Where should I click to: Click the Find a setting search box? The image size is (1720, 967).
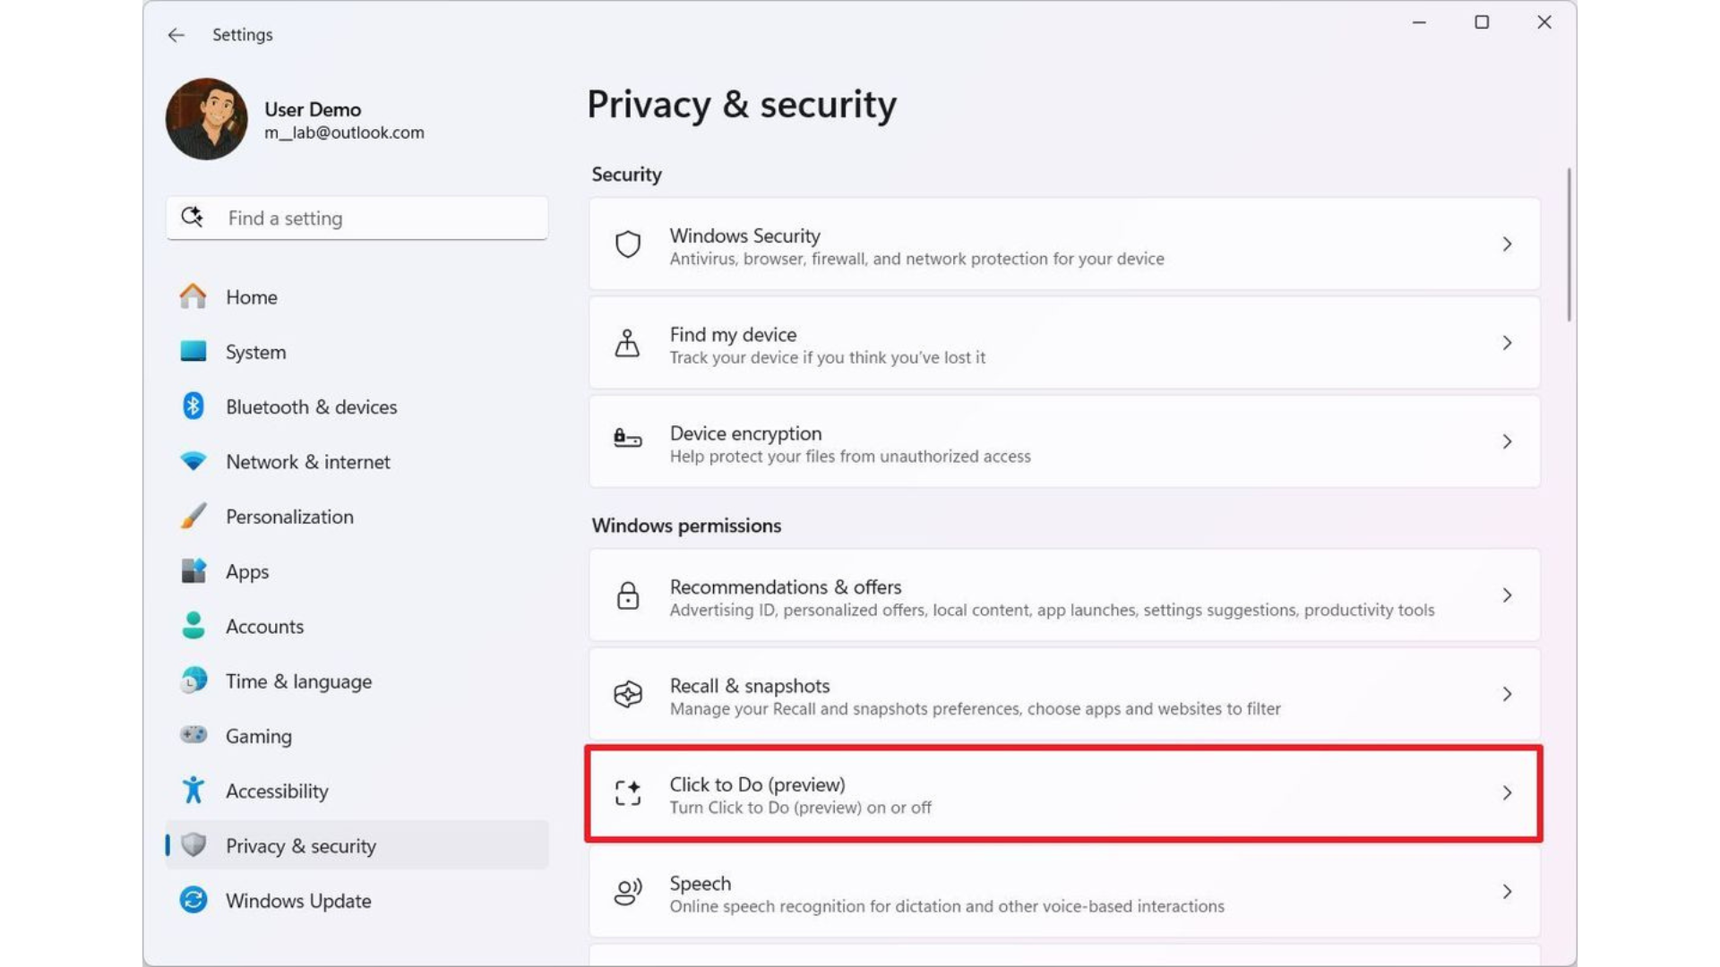click(357, 218)
